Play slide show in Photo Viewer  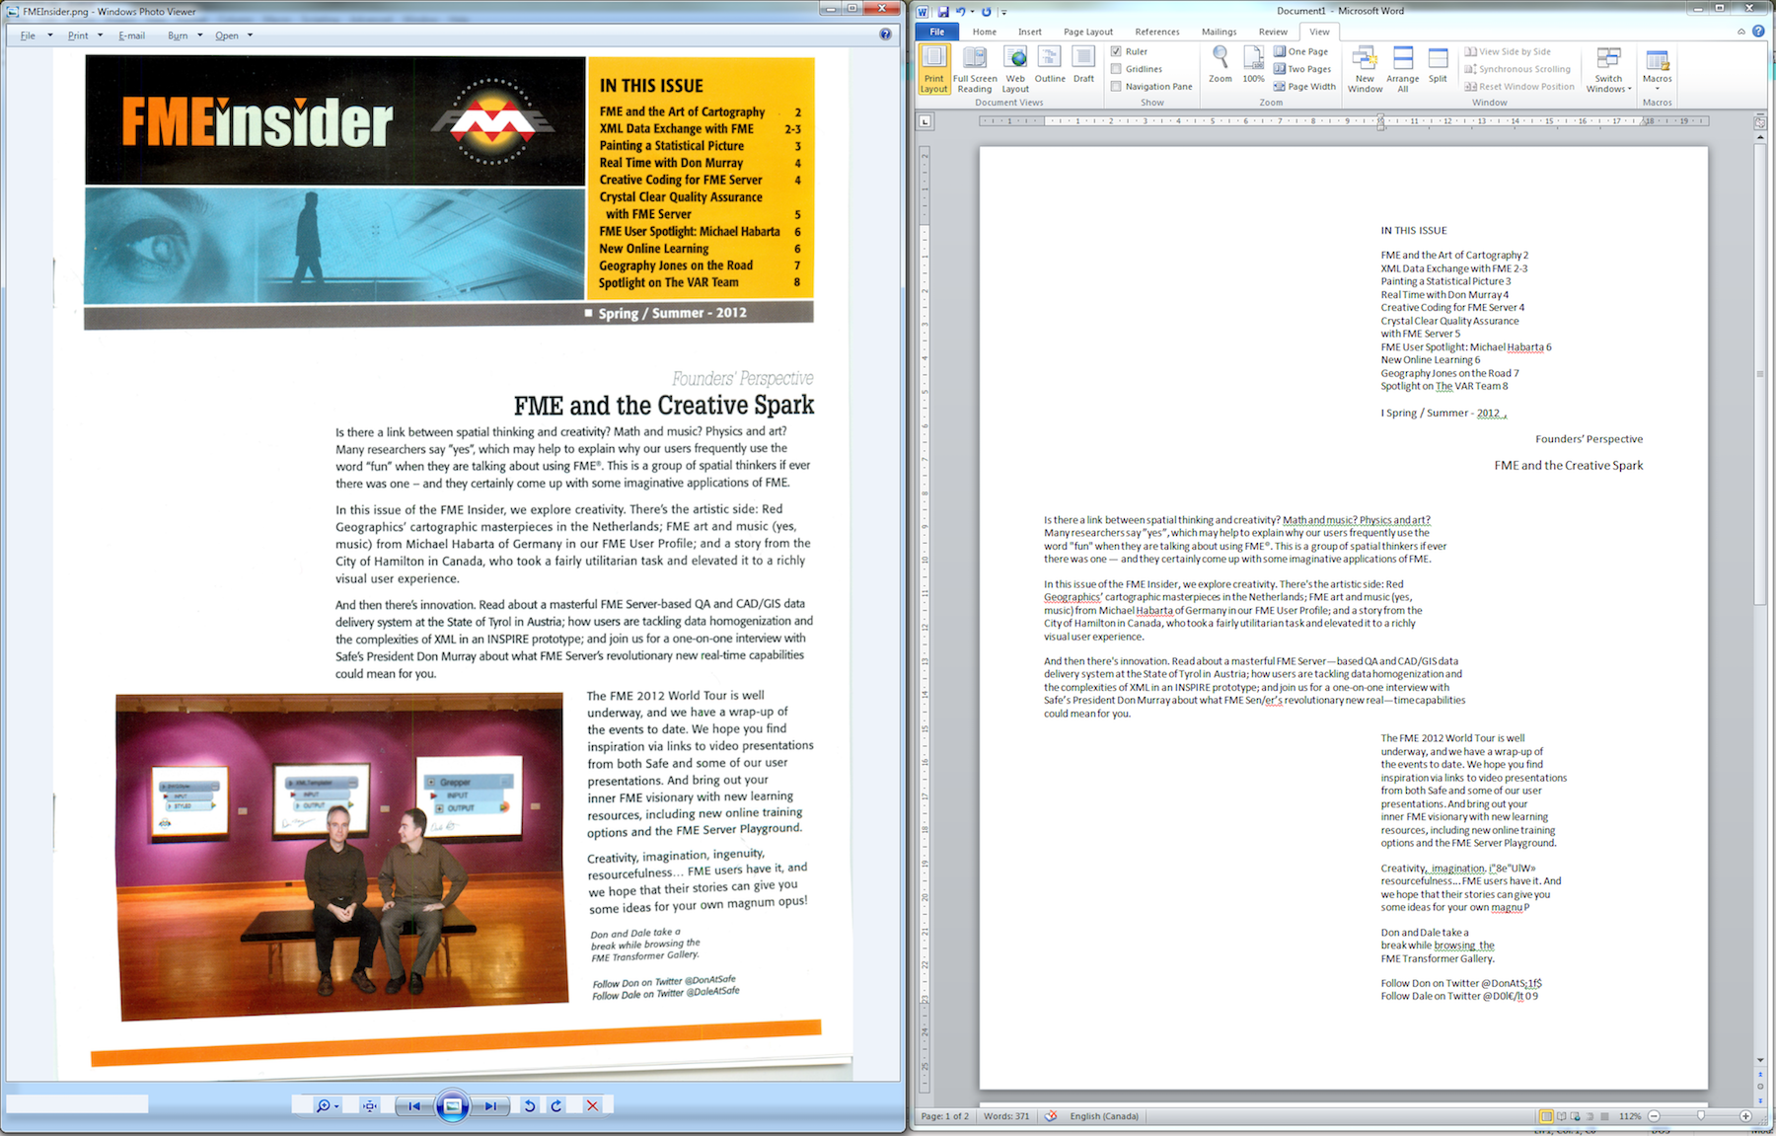click(452, 1105)
